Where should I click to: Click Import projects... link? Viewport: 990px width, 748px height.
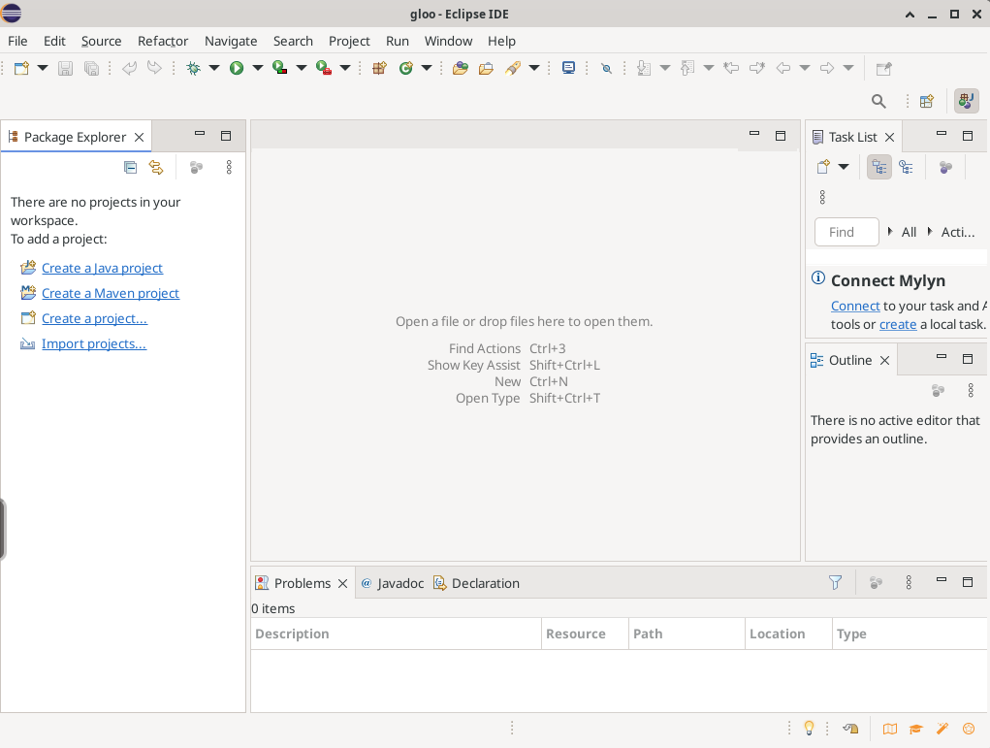[94, 343]
